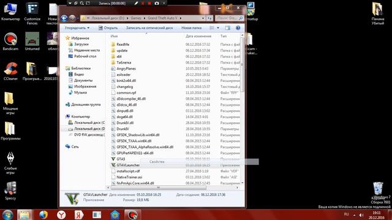Open Yandex Browser taskbar icon
The width and height of the screenshot is (392, 220).
tap(61, 215)
